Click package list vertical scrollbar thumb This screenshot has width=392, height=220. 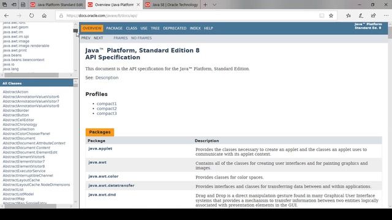pos(75,31)
